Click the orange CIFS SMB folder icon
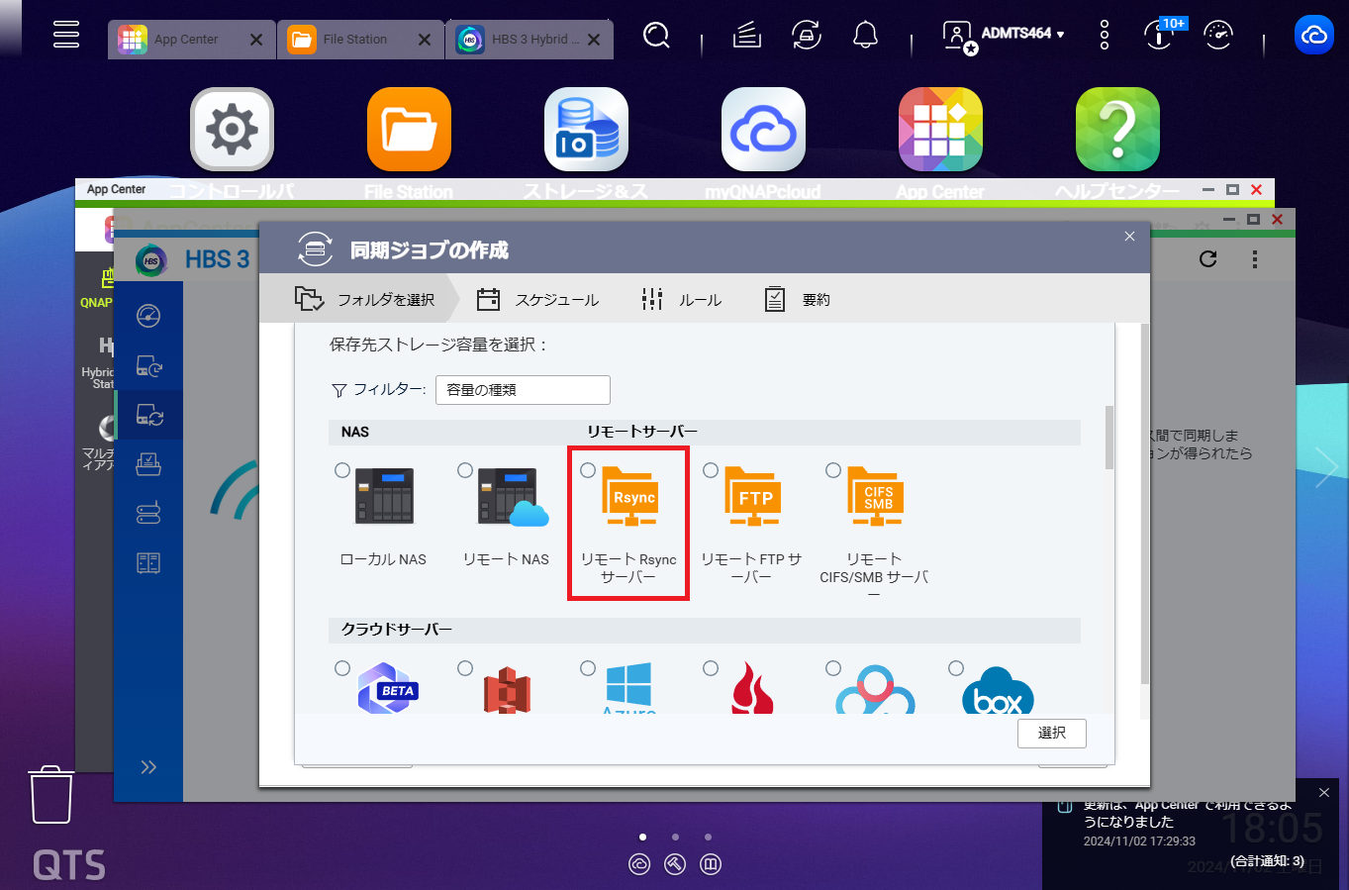This screenshot has height=890, width=1349. point(876,496)
